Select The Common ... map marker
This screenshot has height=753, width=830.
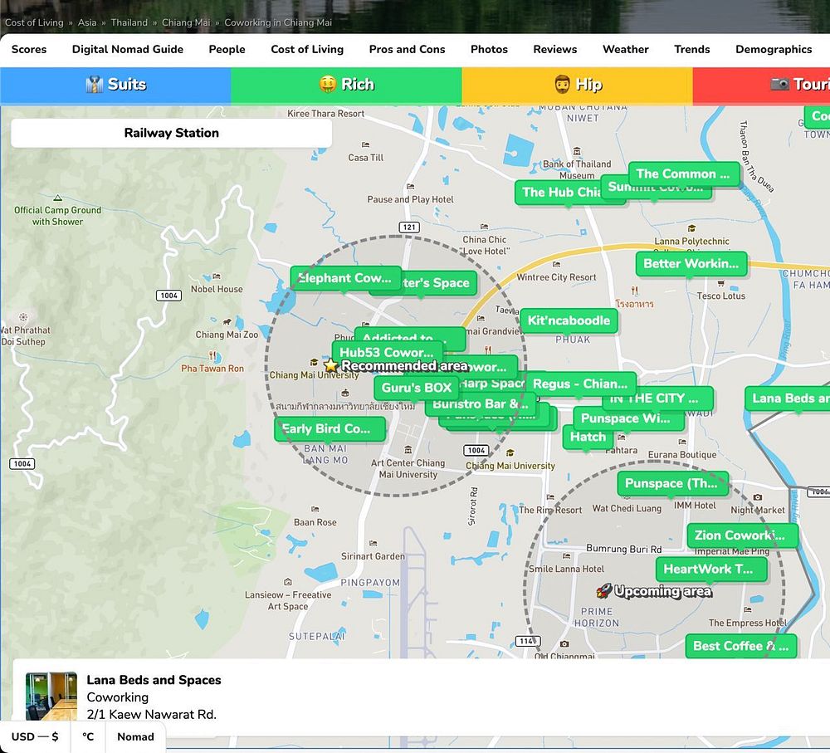pos(683,174)
